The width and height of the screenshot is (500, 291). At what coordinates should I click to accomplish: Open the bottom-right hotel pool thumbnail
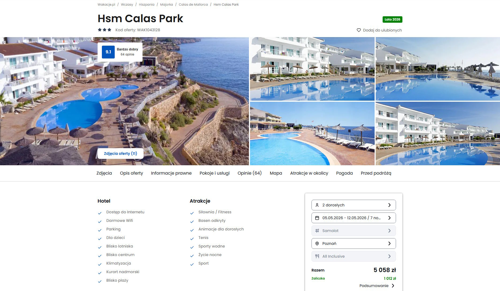point(438,133)
